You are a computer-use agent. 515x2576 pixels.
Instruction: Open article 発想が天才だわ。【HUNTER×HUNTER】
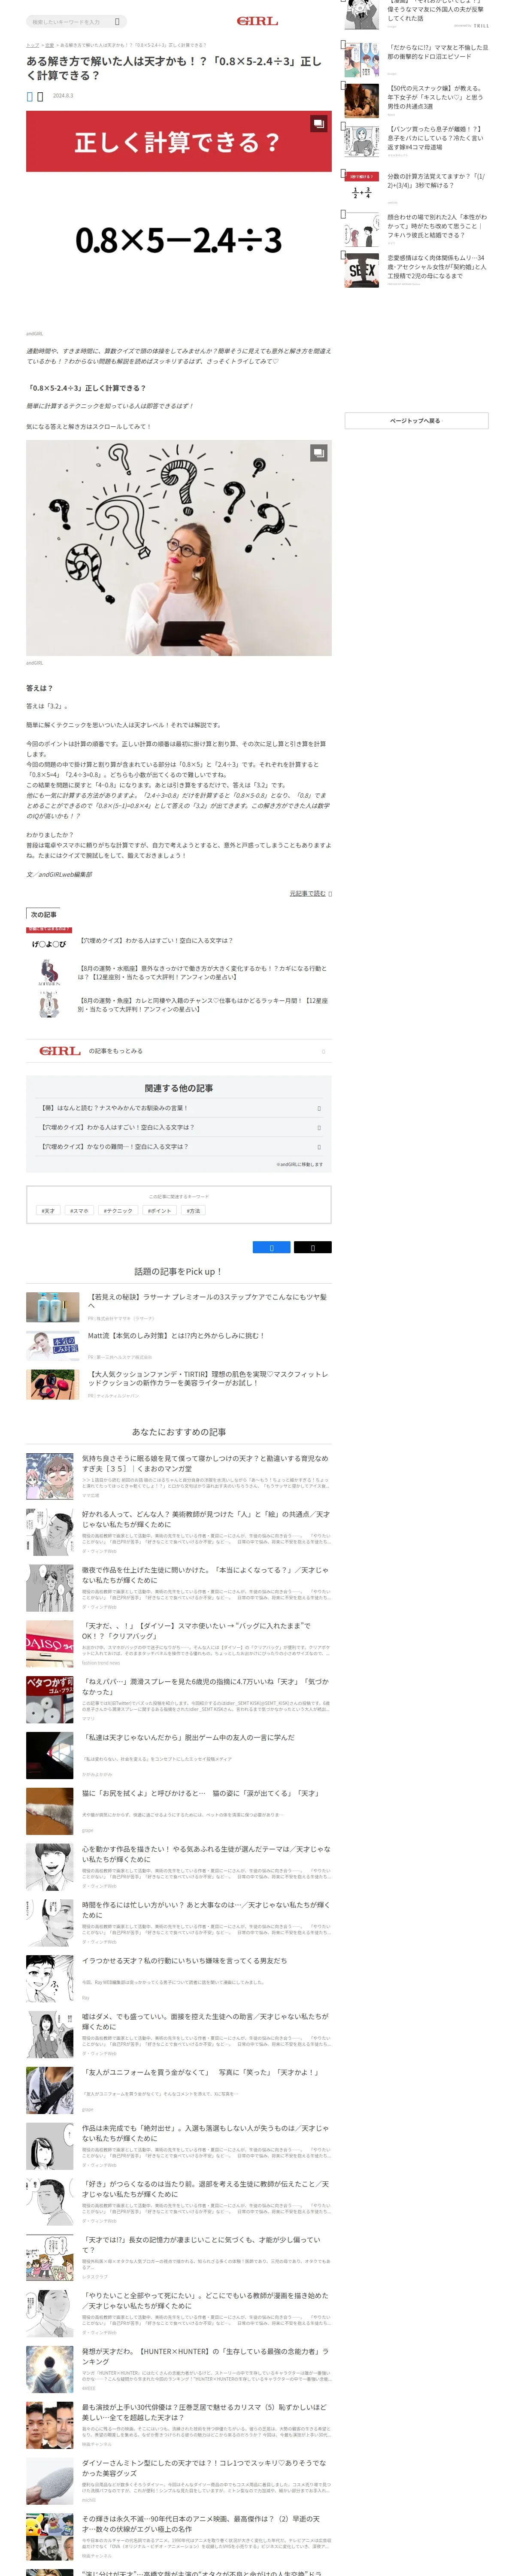click(205, 2357)
